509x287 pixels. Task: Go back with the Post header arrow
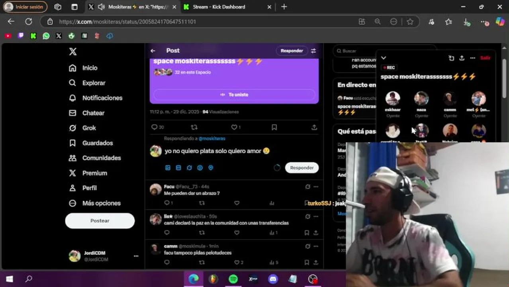click(x=153, y=51)
